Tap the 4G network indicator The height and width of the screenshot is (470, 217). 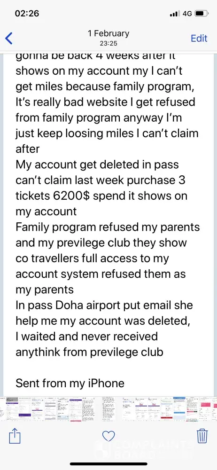(x=187, y=14)
